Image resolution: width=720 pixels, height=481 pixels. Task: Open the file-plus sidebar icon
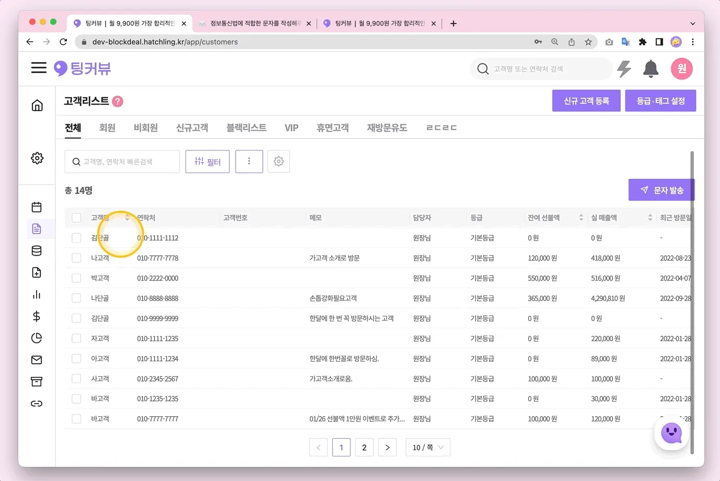(37, 272)
